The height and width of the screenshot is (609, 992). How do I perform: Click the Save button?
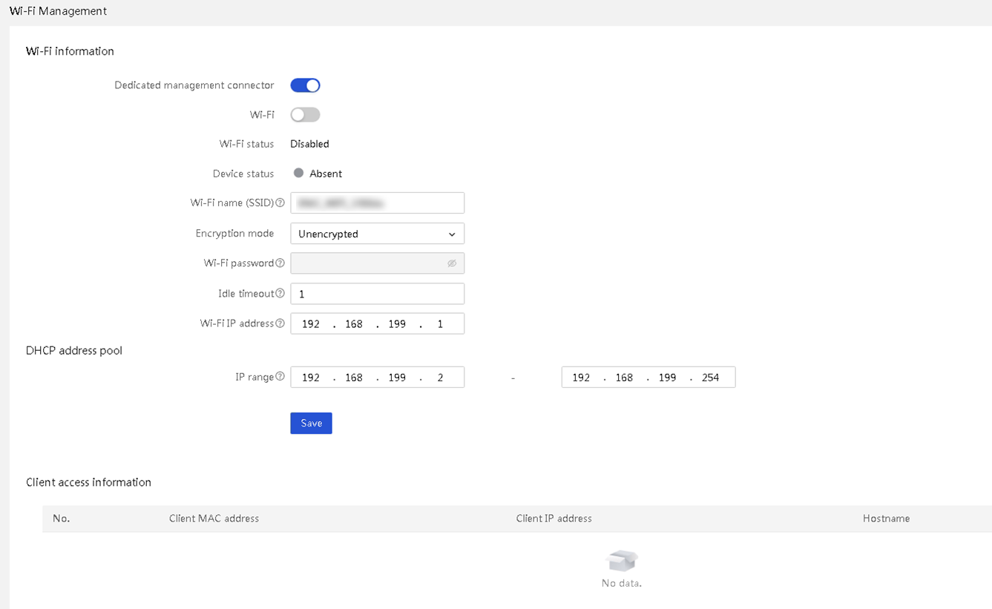tap(311, 423)
